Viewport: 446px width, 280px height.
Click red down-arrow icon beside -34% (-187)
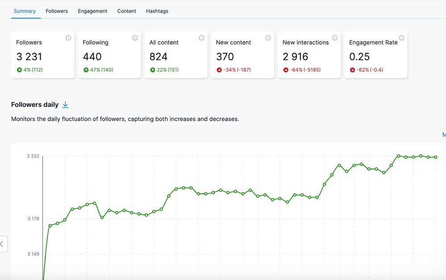pos(219,70)
